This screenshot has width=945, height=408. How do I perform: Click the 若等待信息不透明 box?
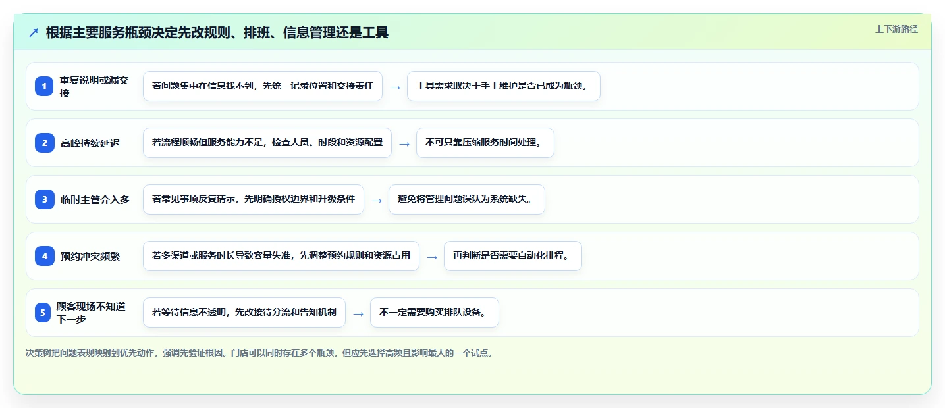coord(244,313)
